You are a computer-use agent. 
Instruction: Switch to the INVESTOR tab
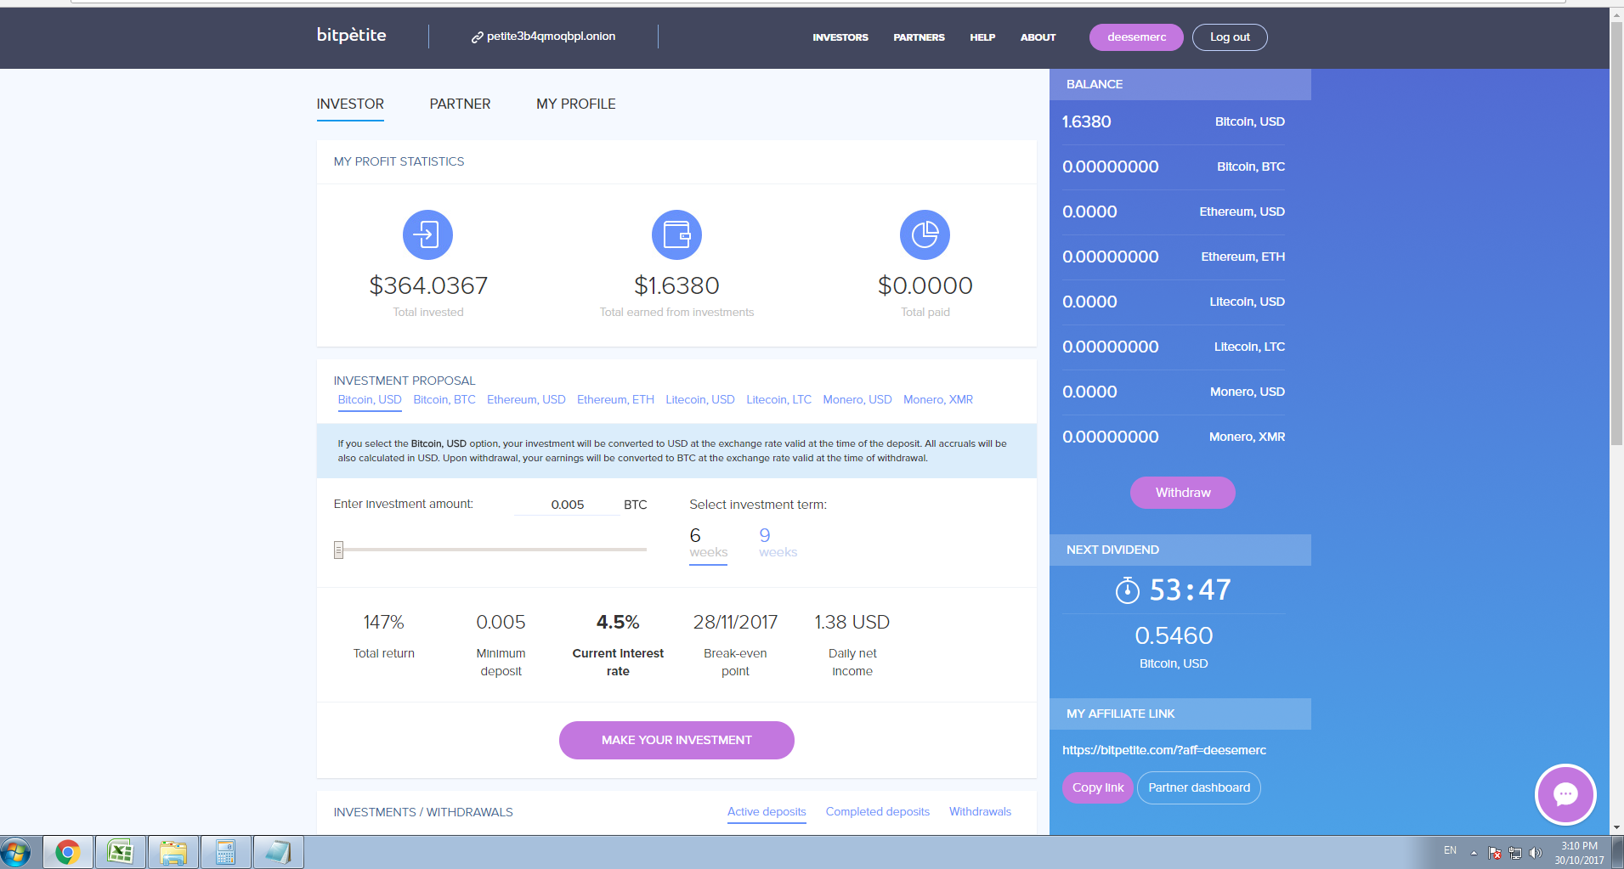[x=350, y=104]
